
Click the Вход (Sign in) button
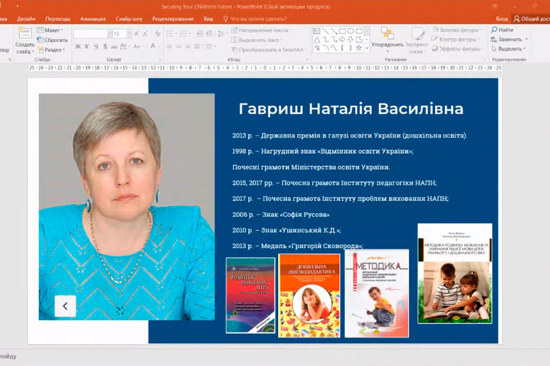[x=502, y=19]
